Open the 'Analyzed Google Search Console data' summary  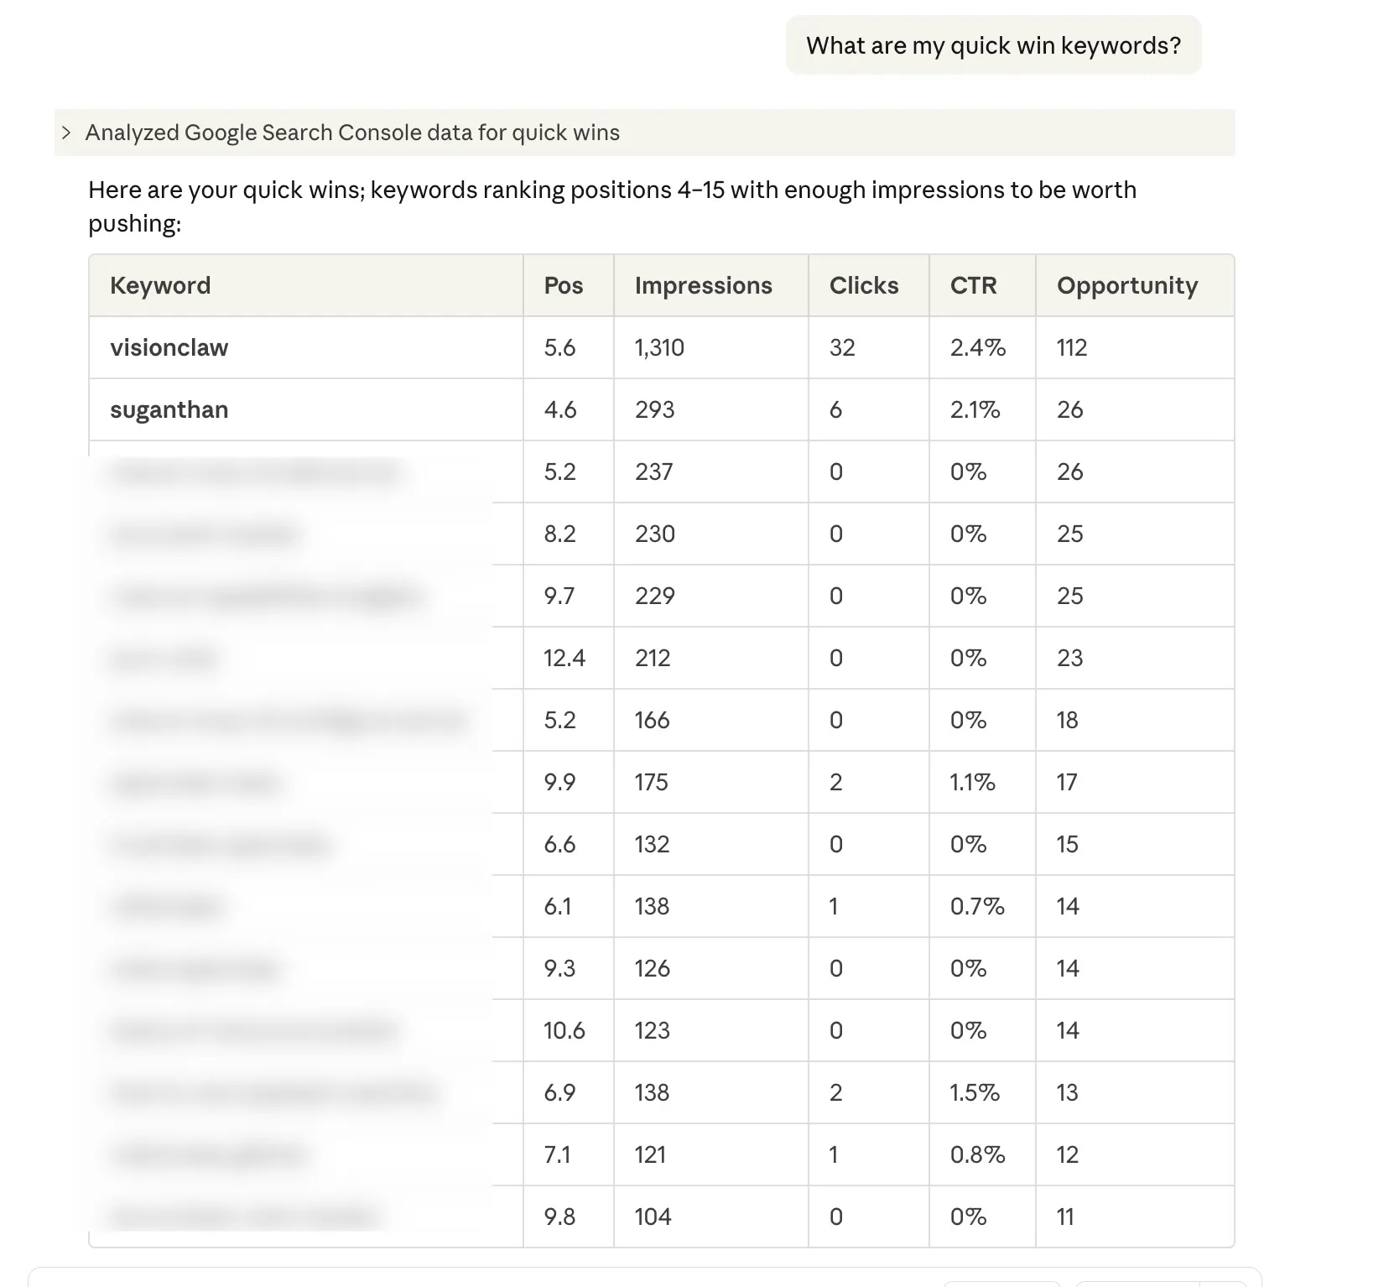click(352, 133)
